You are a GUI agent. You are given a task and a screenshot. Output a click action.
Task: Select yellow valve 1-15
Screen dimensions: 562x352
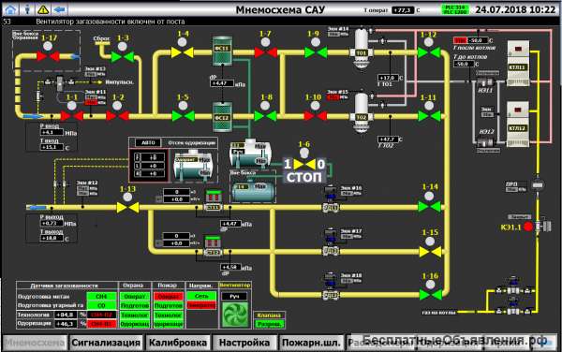[430, 252]
